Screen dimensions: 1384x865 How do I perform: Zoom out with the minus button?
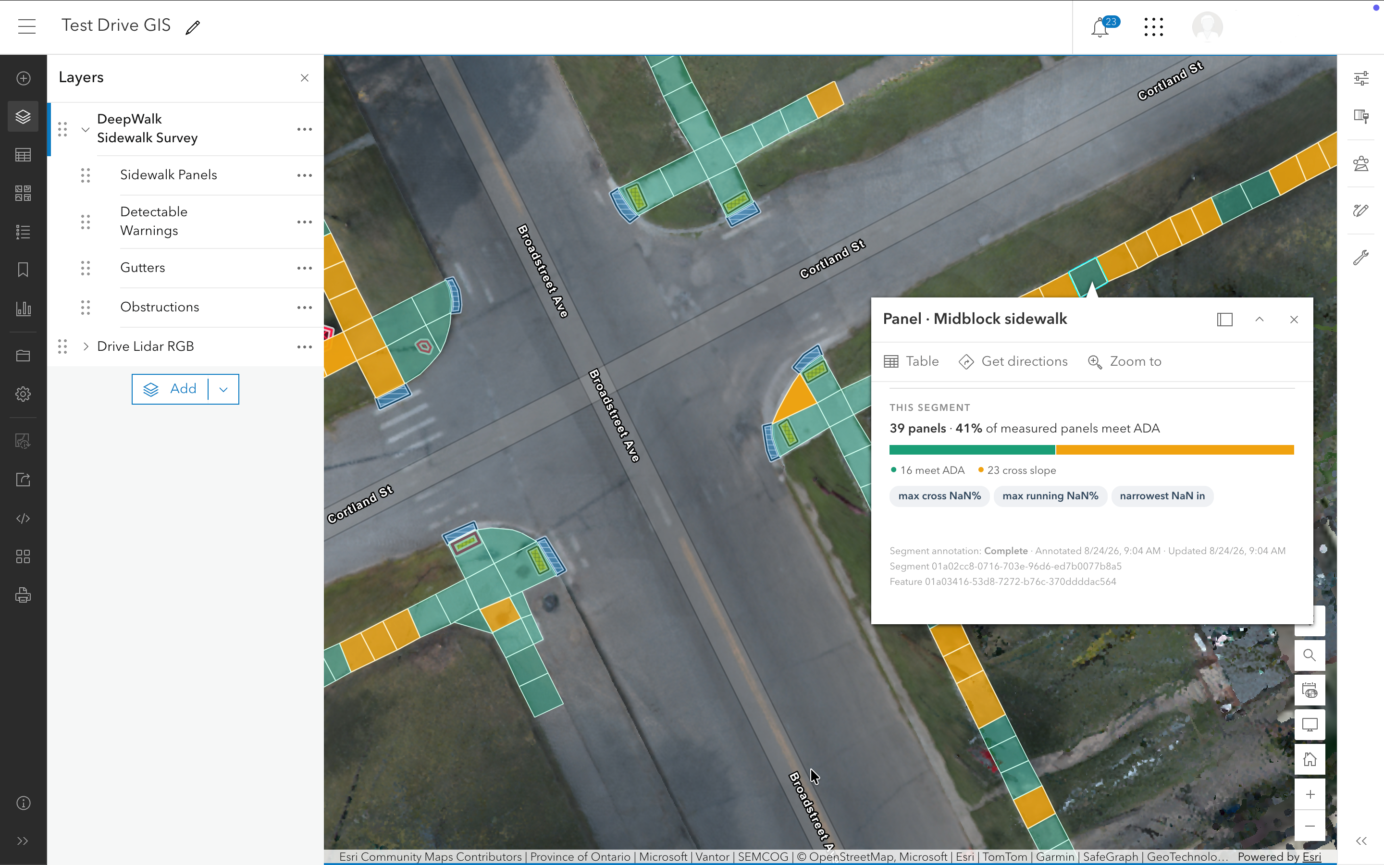point(1310,826)
